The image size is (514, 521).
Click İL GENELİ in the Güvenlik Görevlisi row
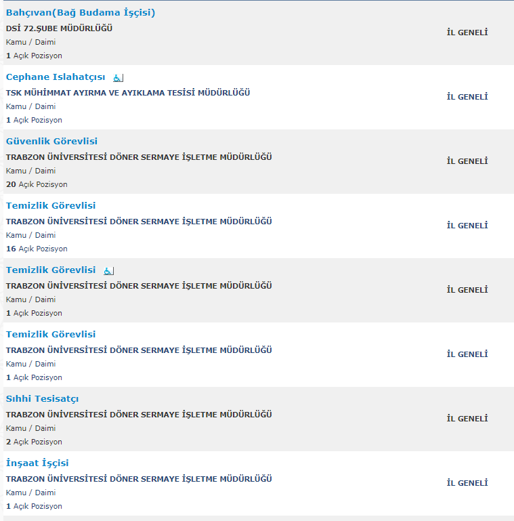(x=467, y=161)
